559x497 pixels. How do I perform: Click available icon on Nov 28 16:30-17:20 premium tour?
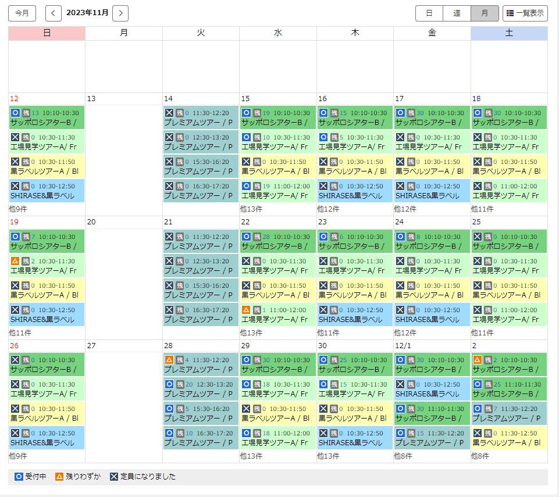coord(169,433)
